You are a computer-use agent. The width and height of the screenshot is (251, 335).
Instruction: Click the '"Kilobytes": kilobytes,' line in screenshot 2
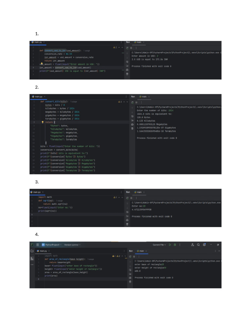(x=64, y=129)
